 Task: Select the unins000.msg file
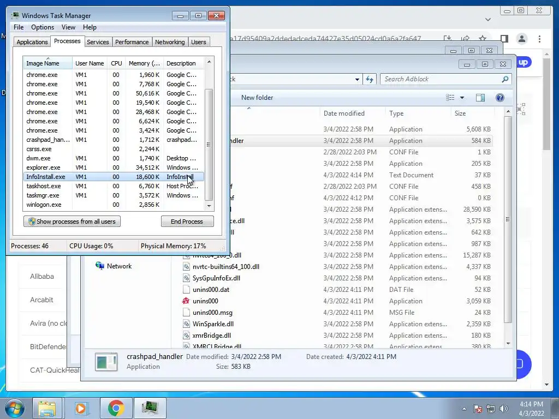[x=212, y=313]
